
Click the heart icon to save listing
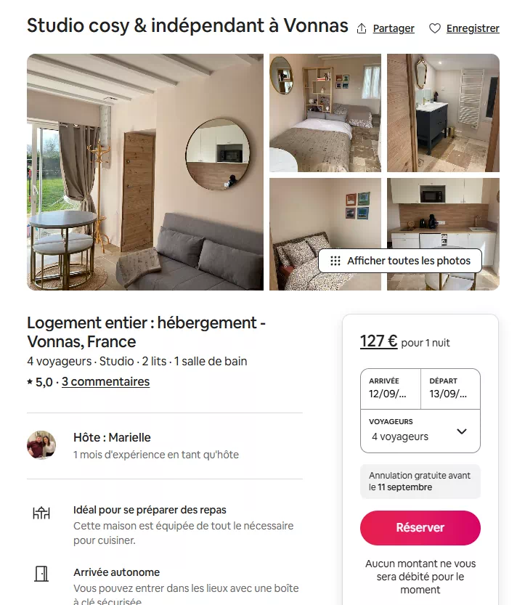click(435, 28)
